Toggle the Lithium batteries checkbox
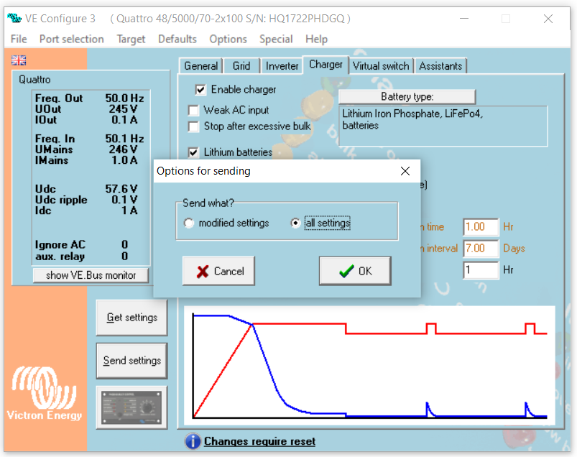577x457 pixels. coord(193,152)
